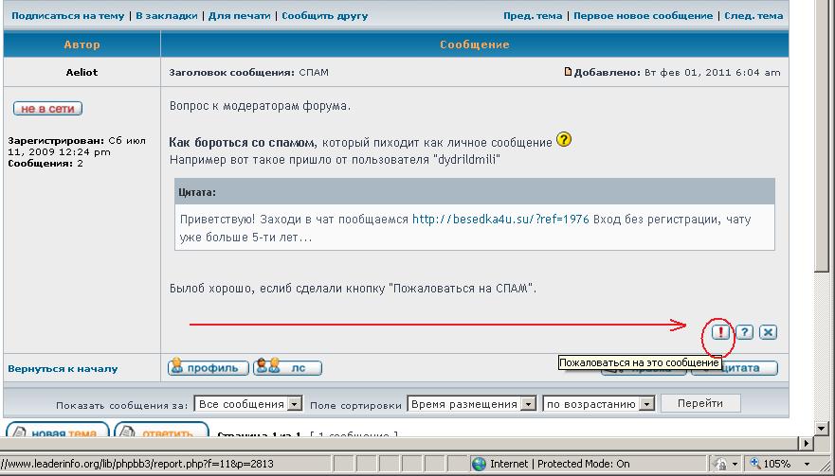Click the report.php URL in status bar

[136, 464]
